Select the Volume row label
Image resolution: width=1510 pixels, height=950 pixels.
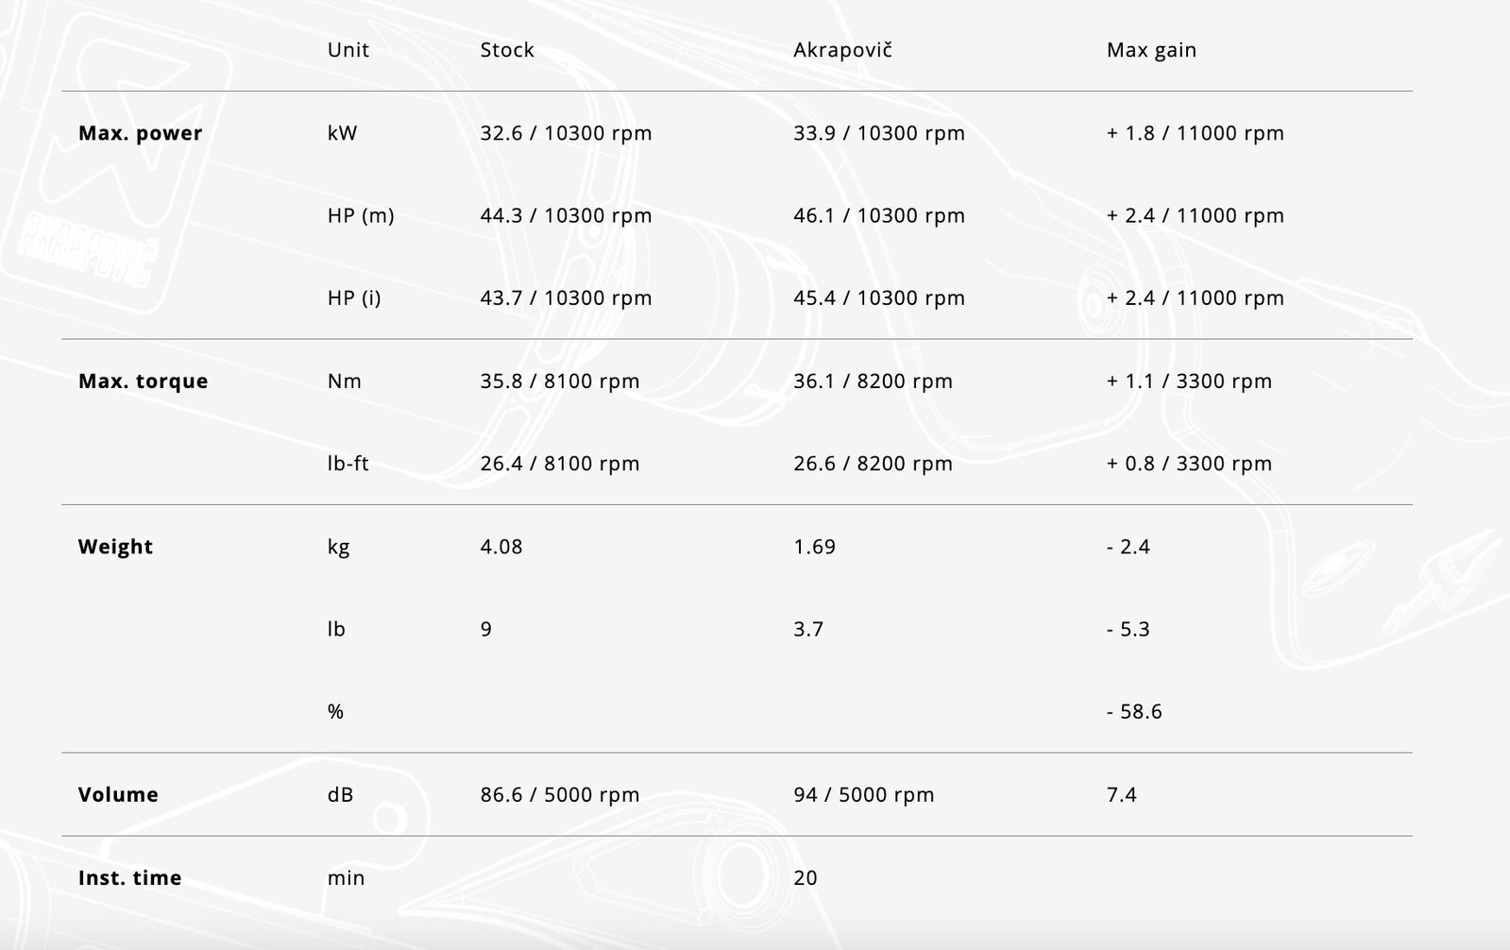pos(118,795)
